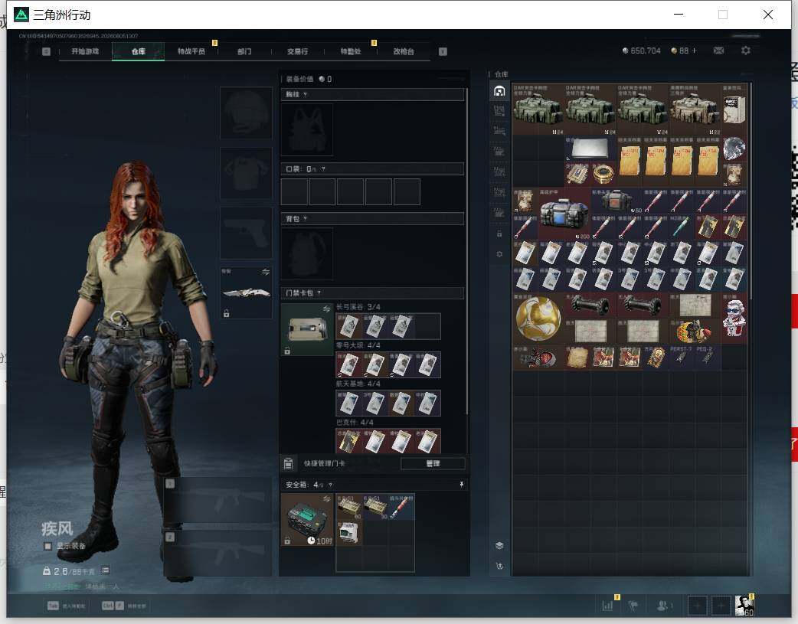This screenshot has width=798, height=624.
Task: Open the warehouse sidebar lock icon
Action: 499,234
